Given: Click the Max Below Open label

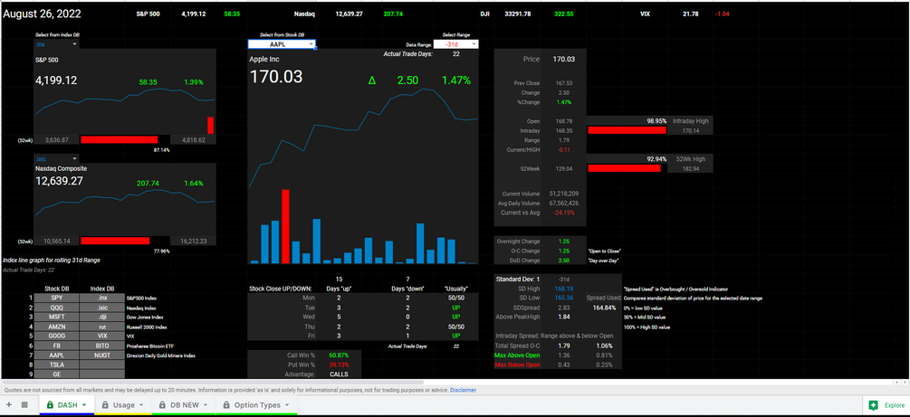Looking at the screenshot, I should [517, 365].
